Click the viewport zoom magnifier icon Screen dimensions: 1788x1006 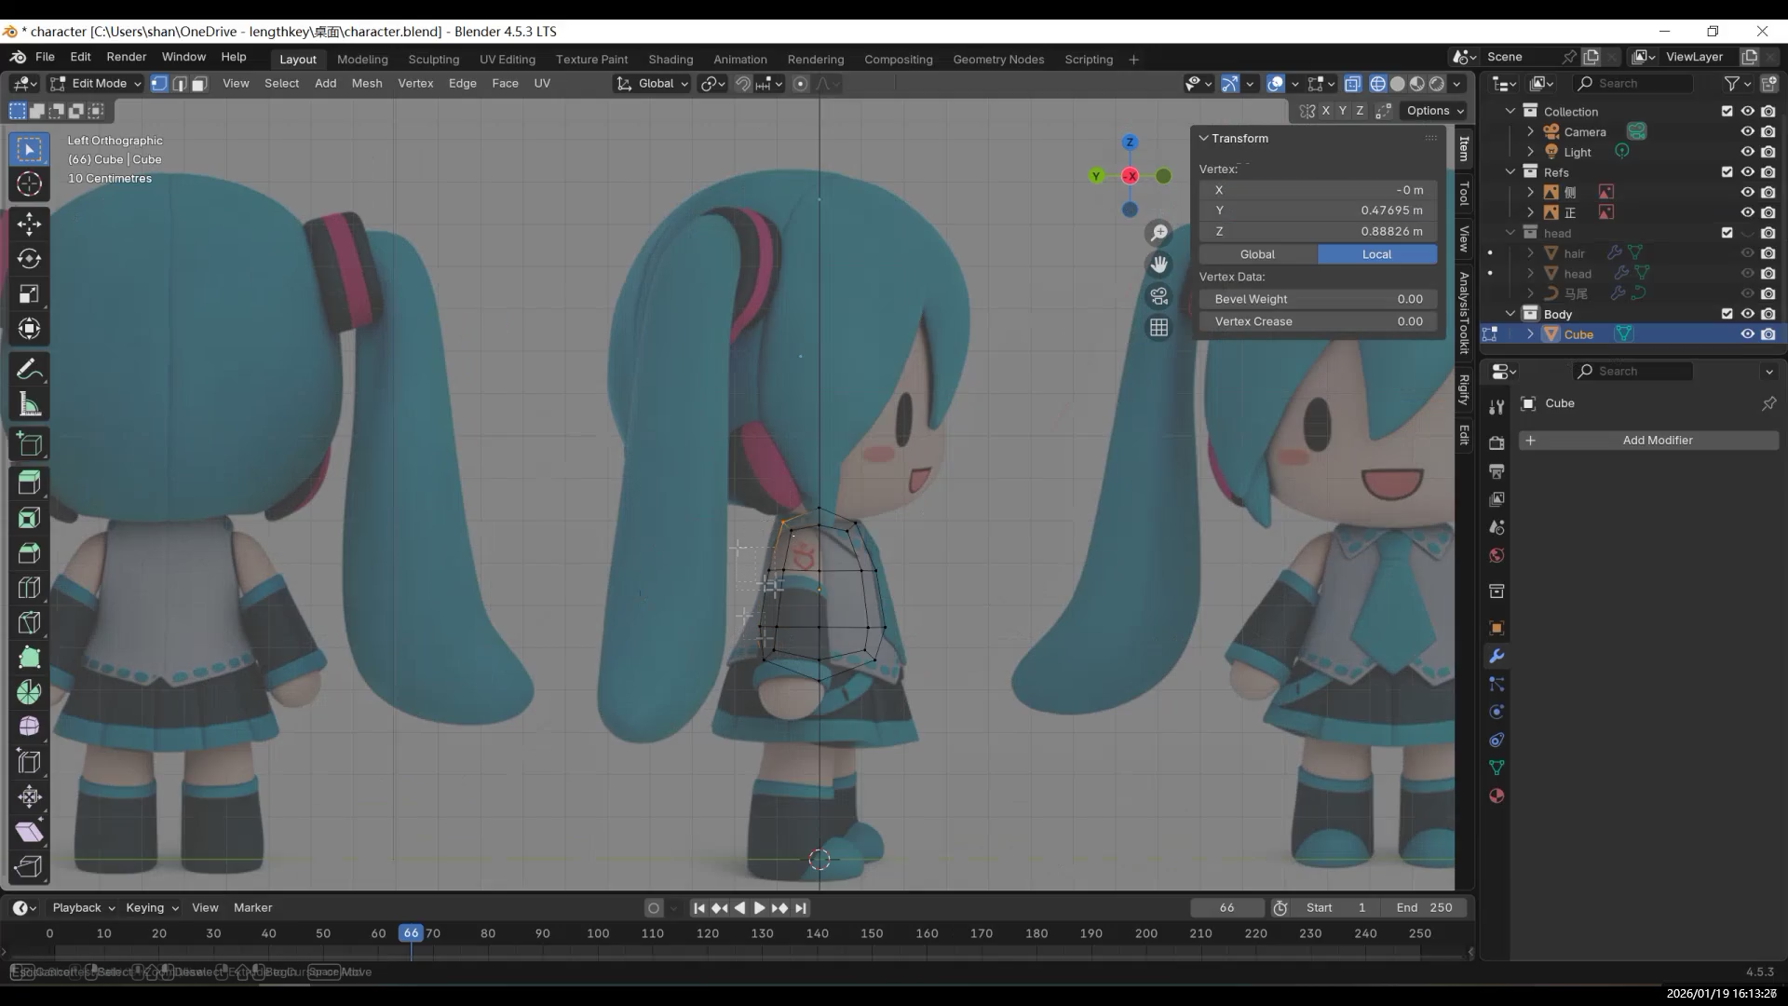point(1158,233)
